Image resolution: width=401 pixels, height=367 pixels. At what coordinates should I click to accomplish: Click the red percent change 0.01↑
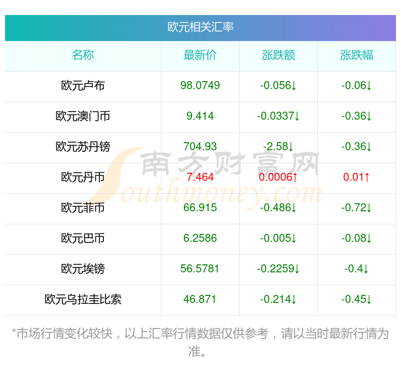(356, 177)
